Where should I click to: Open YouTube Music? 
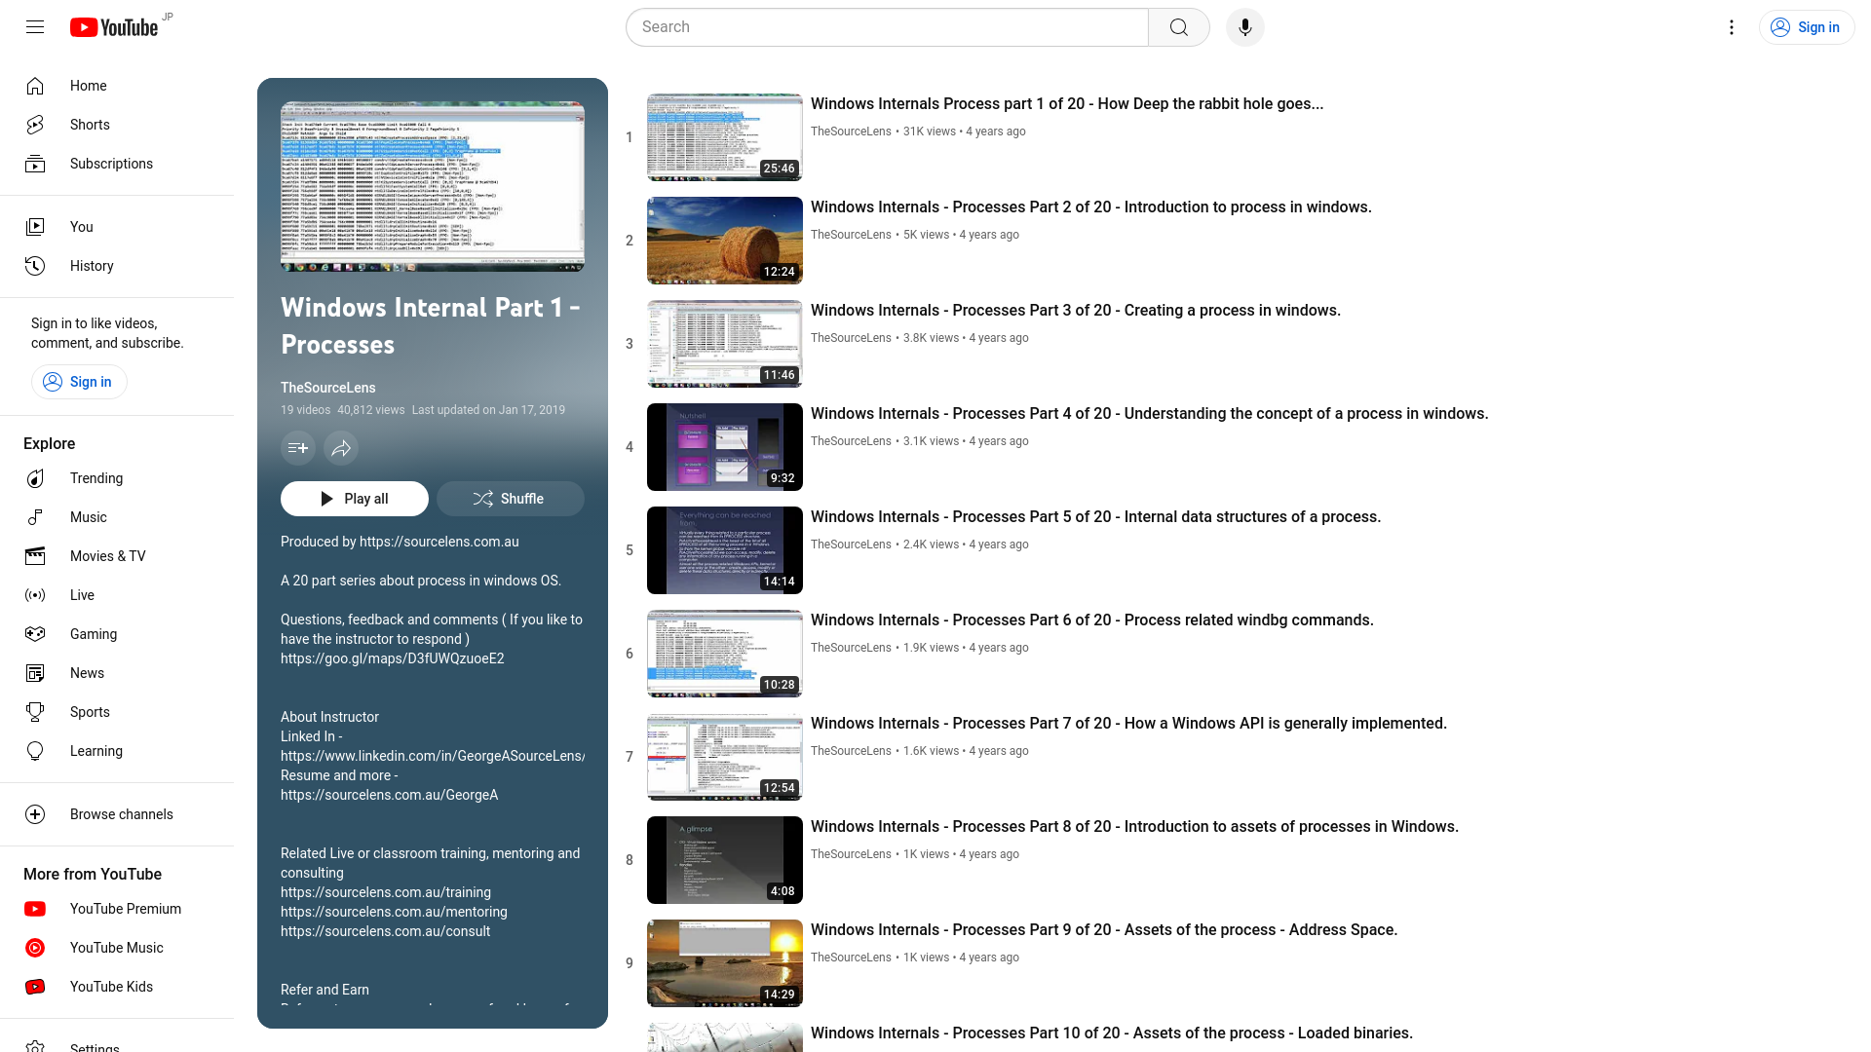(x=117, y=948)
